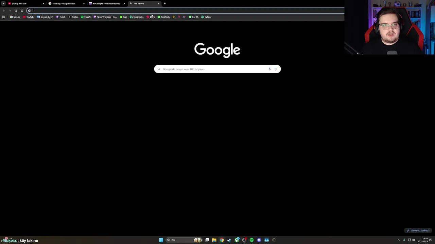Open a new tab with plus button

[165, 3]
